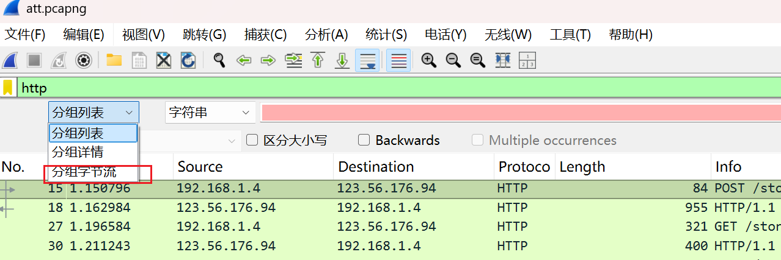
Task: Click destination 123.56.176.94 in packet 27
Action: click(x=386, y=227)
